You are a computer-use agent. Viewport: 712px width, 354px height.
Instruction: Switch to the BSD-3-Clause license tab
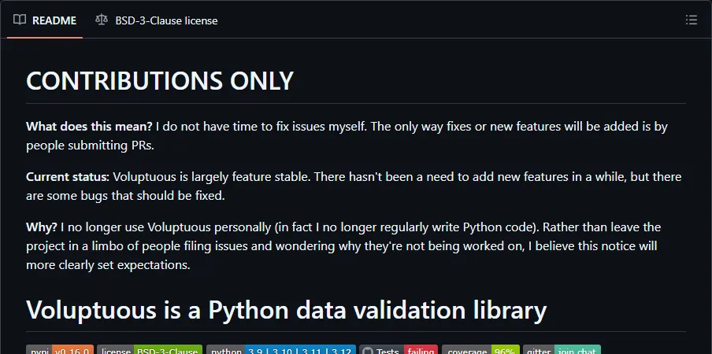click(157, 20)
